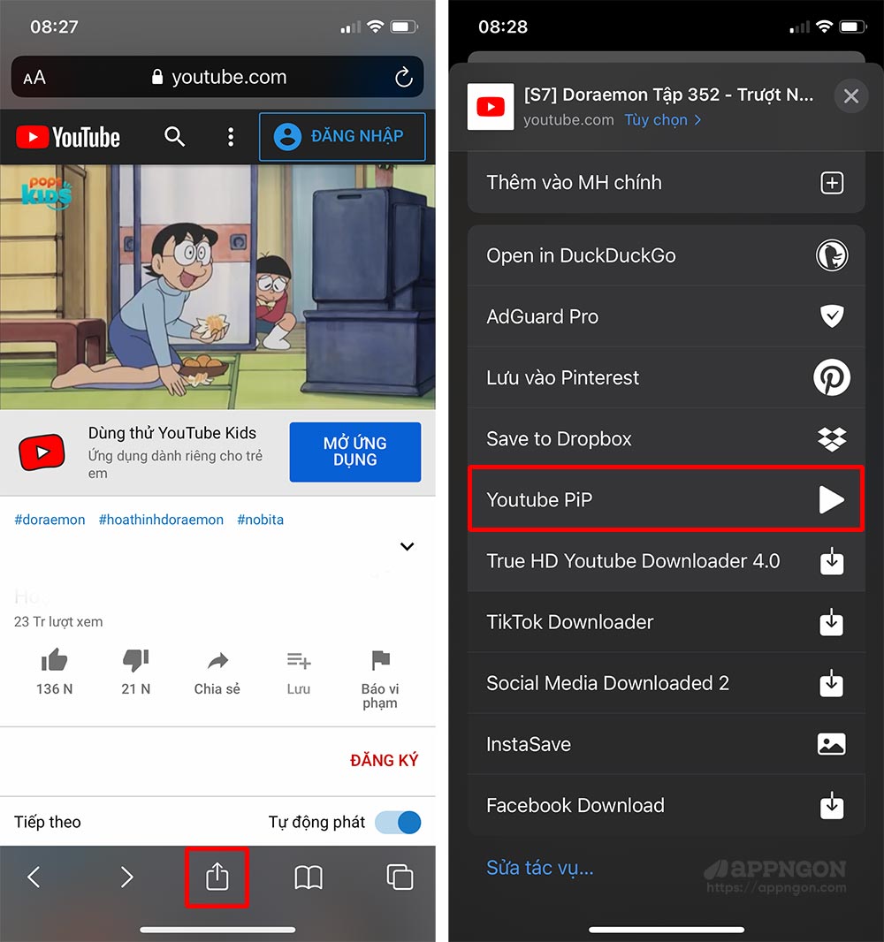Tap the YouTube Kids banner icon
The image size is (884, 942).
[42, 452]
